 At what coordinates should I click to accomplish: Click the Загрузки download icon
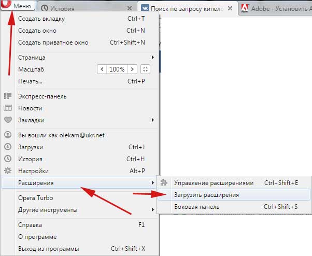click(x=8, y=147)
